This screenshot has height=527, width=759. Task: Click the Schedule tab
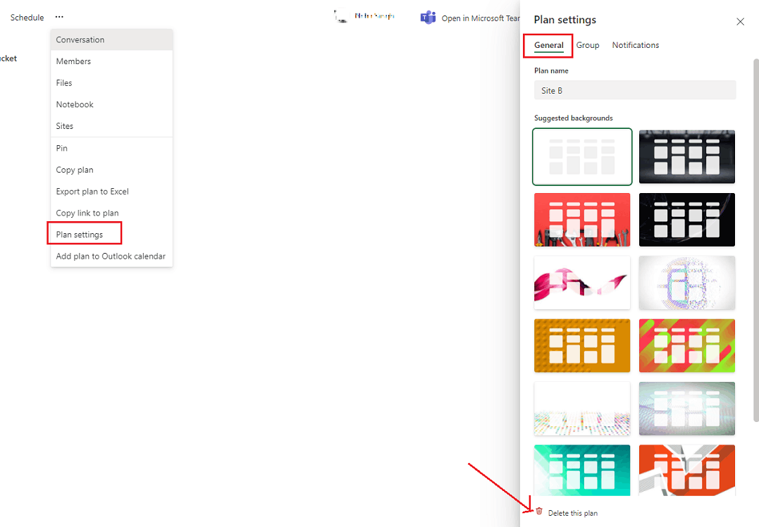click(26, 17)
